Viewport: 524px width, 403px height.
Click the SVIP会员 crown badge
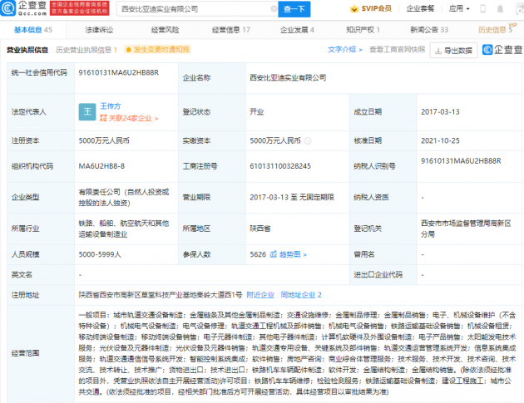[x=376, y=9]
